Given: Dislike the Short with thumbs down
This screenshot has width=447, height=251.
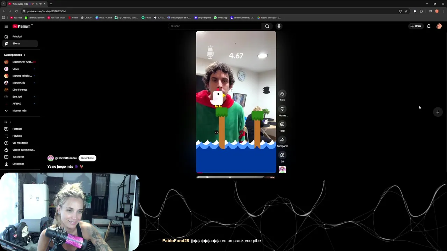Looking at the screenshot, I should point(282,109).
